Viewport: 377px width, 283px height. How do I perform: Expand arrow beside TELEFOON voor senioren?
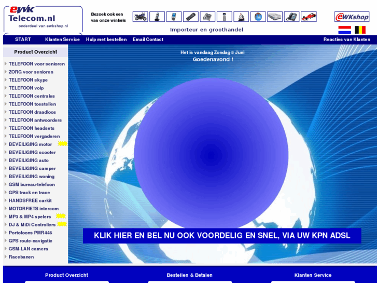click(6, 63)
